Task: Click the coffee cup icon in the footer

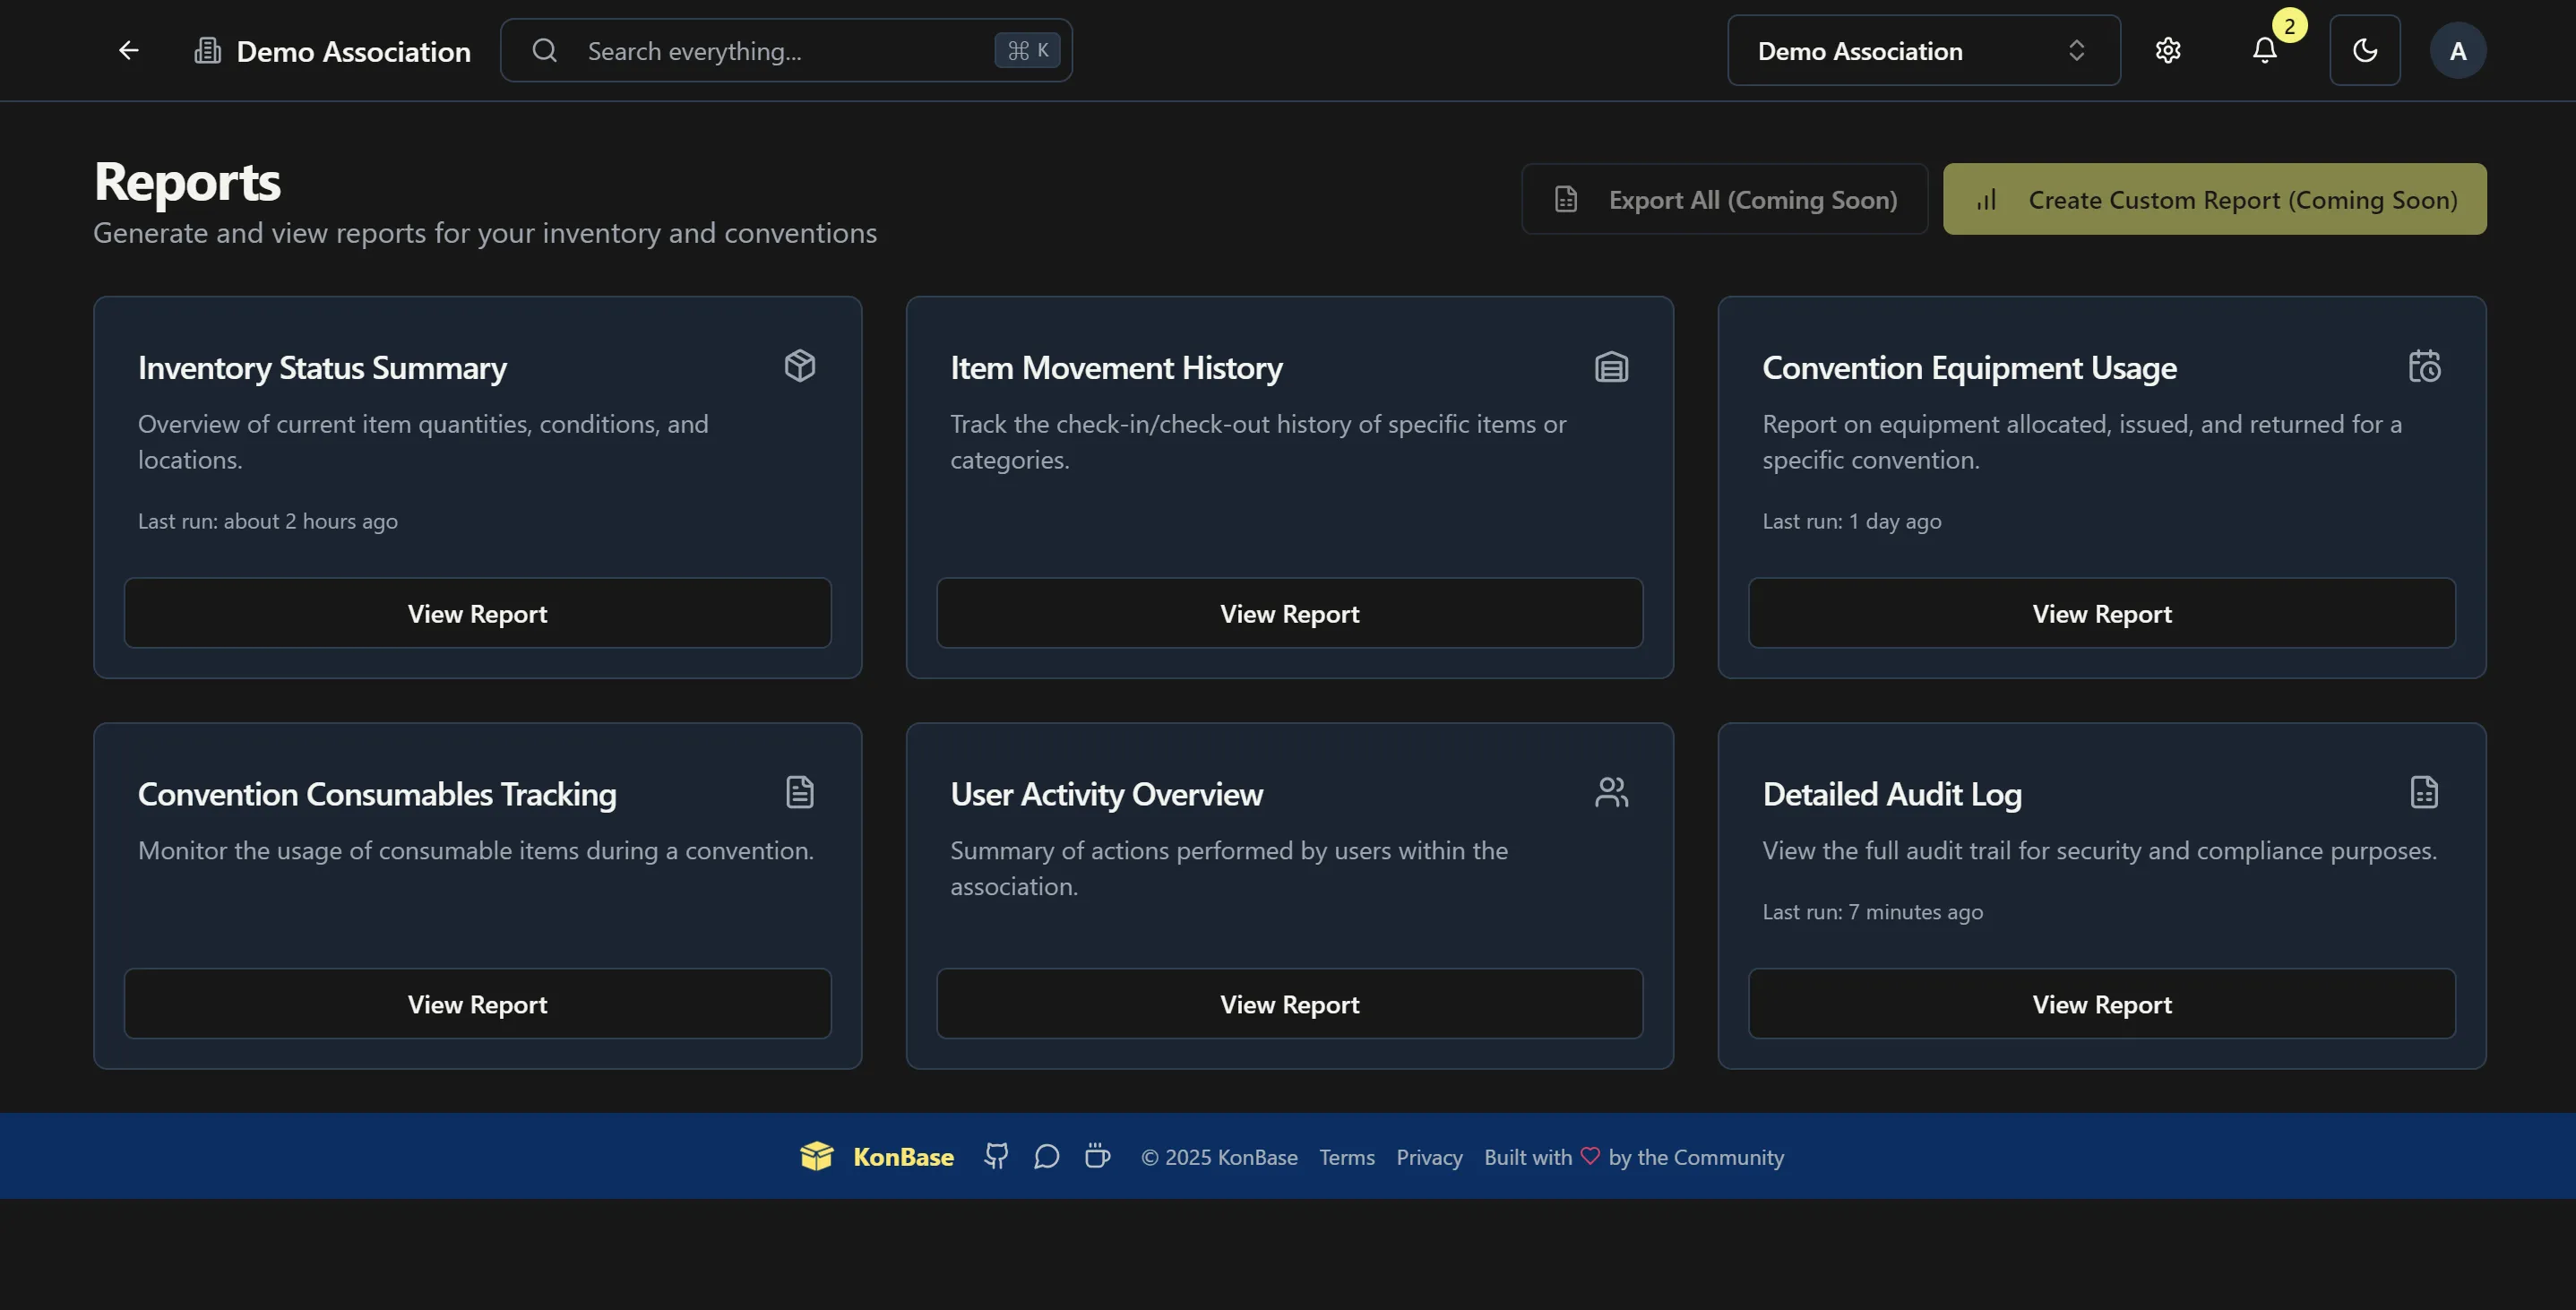Action: 1097,1156
